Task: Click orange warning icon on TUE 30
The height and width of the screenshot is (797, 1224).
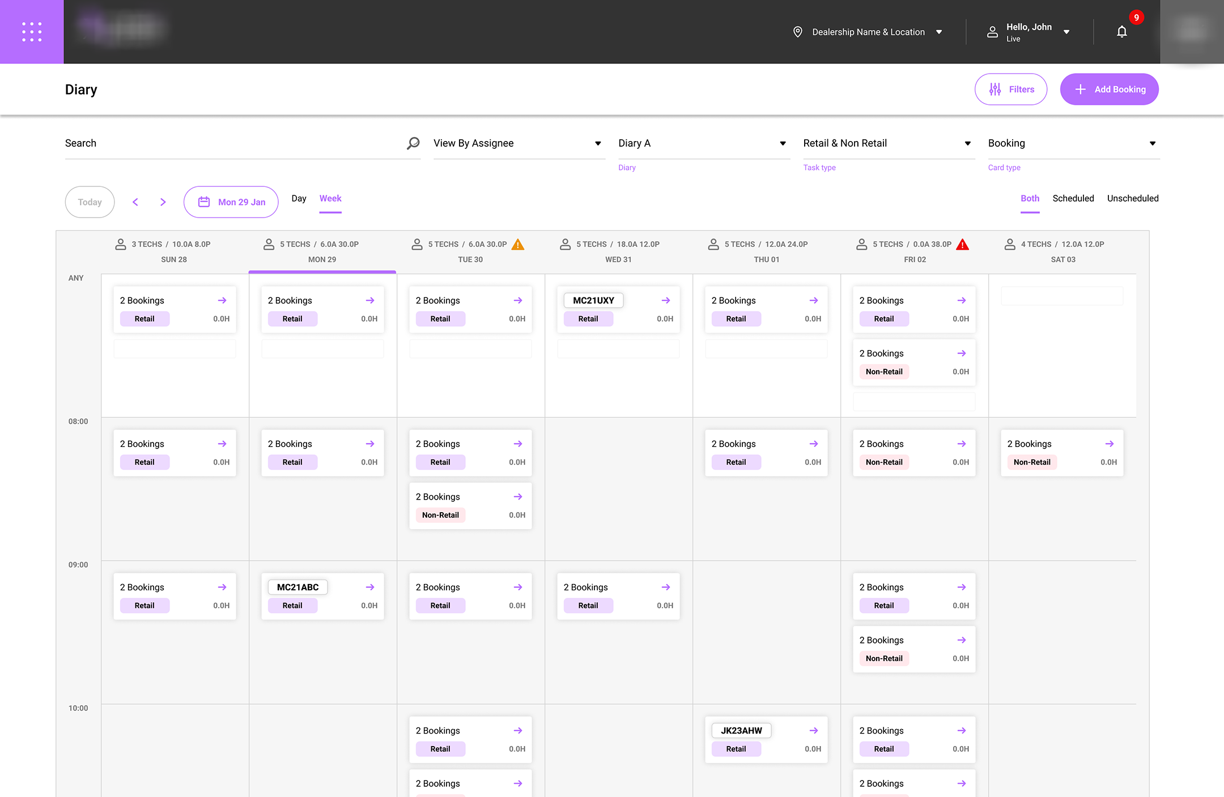Action: [x=518, y=244]
